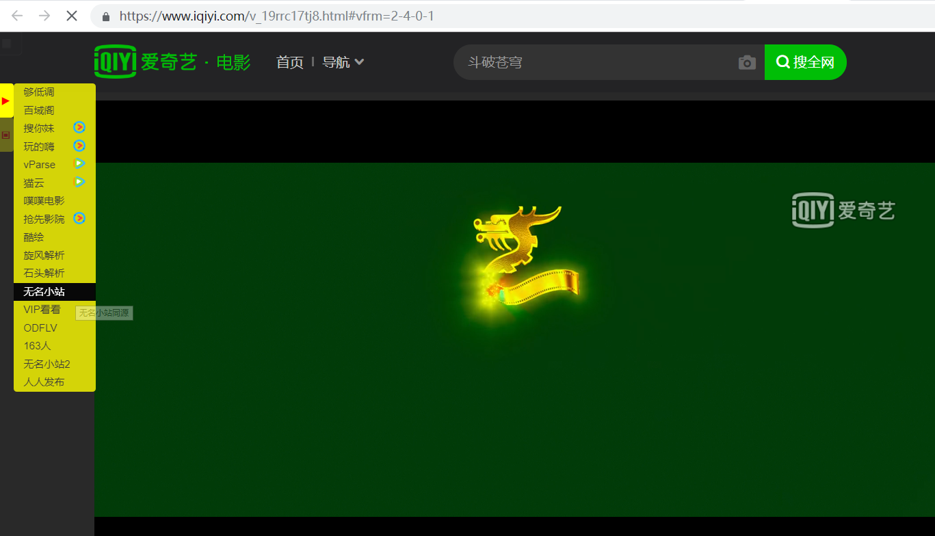The height and width of the screenshot is (536, 935).
Task: Click the red square sidebar tab
Action: pos(6,135)
